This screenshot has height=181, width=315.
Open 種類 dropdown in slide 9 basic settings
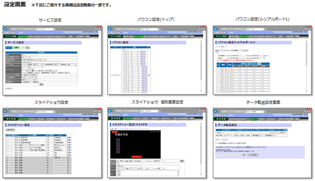pos(131,161)
